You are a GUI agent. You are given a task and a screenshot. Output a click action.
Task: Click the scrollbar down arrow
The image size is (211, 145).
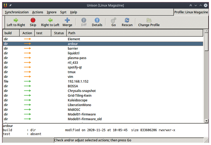click(206, 121)
